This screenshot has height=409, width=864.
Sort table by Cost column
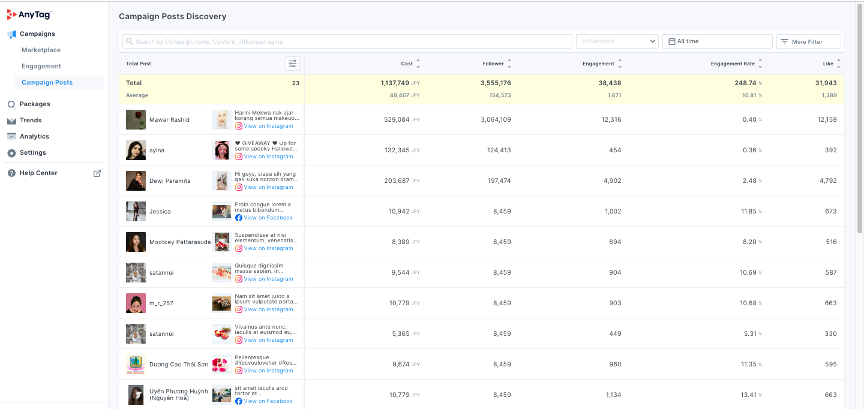(418, 64)
